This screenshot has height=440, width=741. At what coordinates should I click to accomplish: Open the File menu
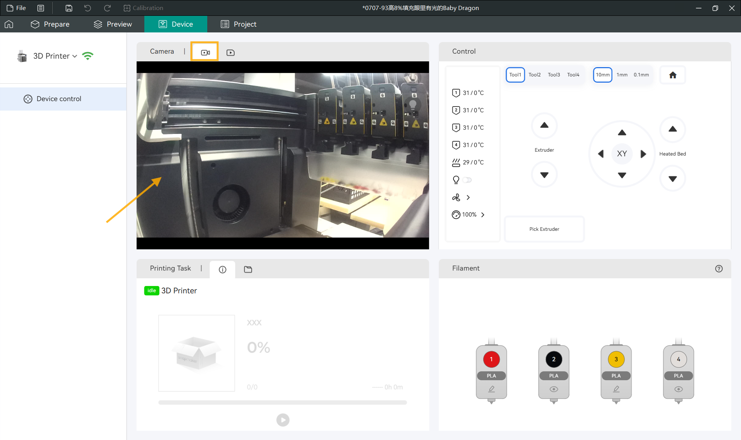(x=16, y=8)
